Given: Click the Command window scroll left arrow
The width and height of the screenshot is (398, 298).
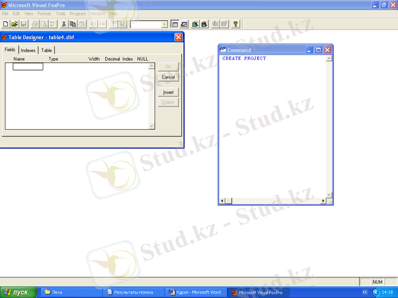Looking at the screenshot, I should [222, 201].
